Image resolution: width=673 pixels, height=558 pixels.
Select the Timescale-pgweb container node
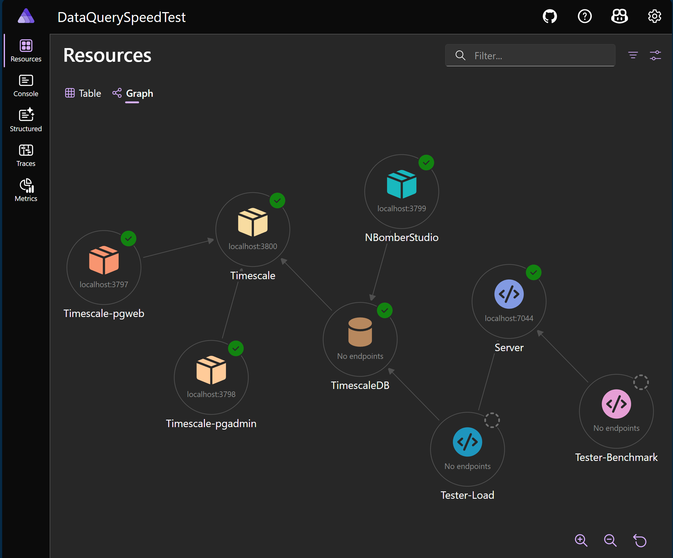[x=104, y=267]
